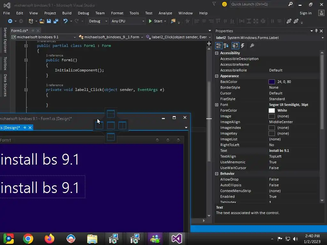327x245 pixels.
Task: Click the Sign in link
Action: coord(306,13)
